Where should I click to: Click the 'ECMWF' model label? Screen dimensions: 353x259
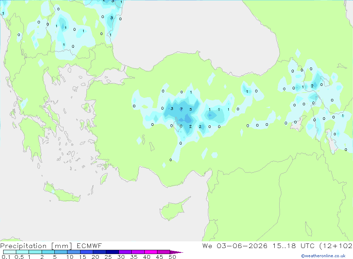pyautogui.click(x=89, y=246)
